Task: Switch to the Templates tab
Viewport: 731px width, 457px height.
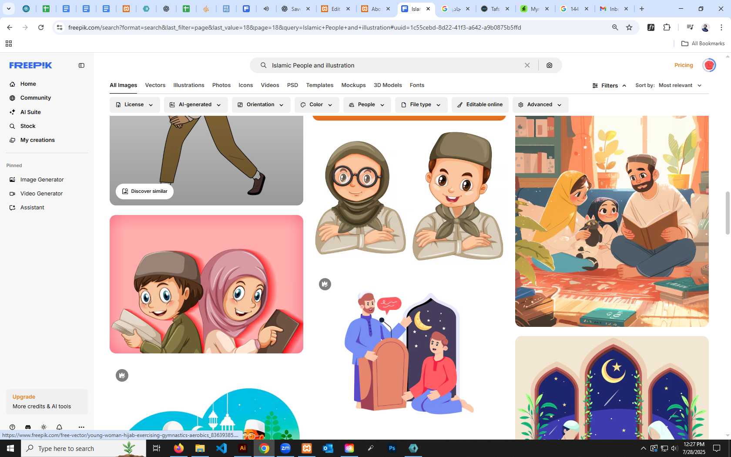Action: point(320,85)
